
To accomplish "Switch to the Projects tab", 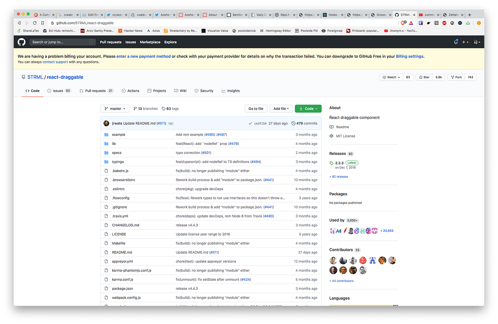I will pos(157,91).
